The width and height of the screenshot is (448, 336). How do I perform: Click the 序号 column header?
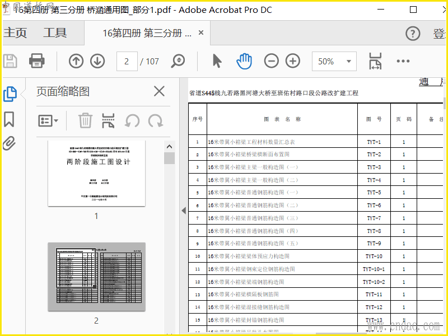(198, 119)
